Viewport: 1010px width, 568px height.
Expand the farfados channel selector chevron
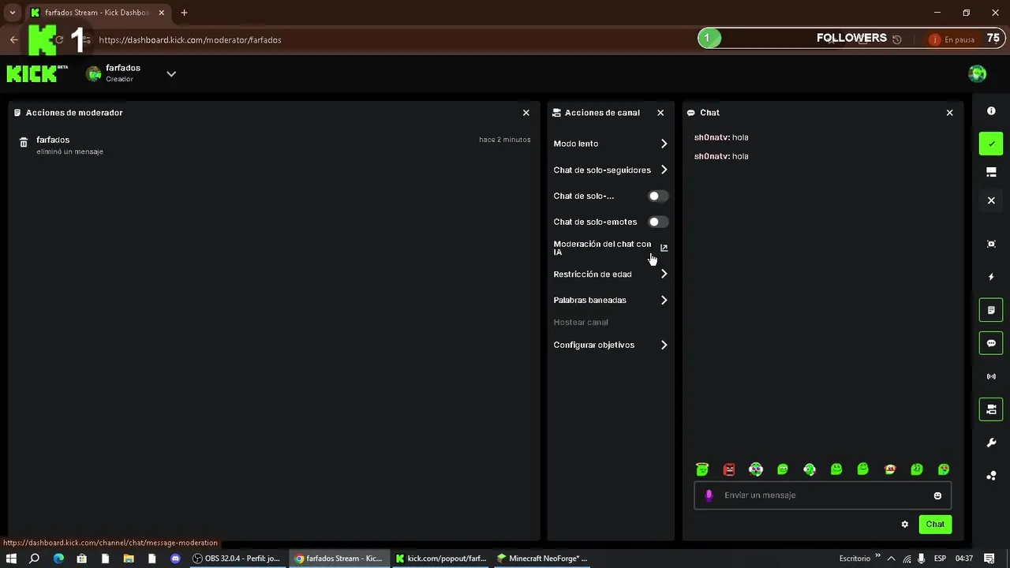tap(171, 74)
